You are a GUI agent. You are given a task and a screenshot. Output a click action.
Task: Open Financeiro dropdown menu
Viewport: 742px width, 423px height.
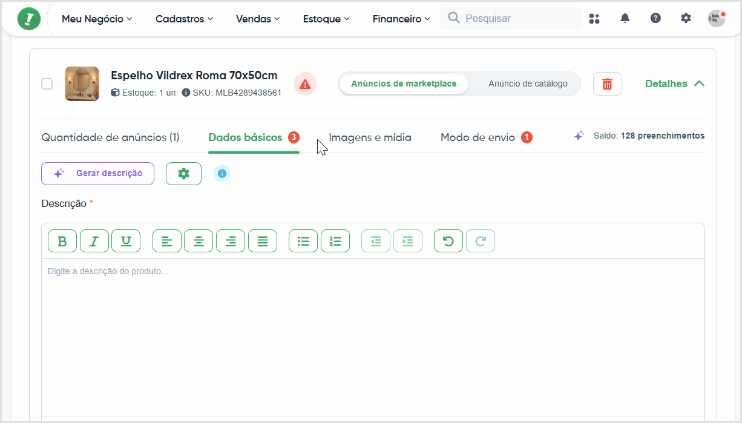pos(401,19)
